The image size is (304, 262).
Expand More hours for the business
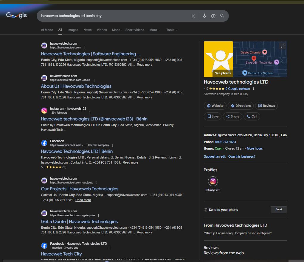tap(255, 148)
